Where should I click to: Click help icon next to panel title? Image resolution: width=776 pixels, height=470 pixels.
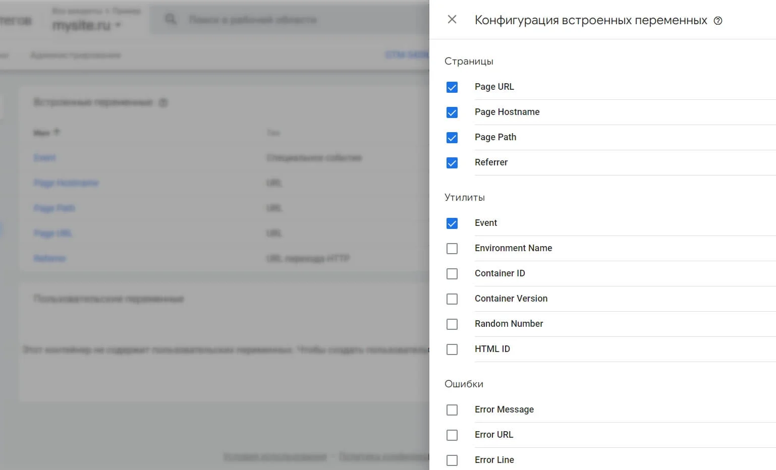(x=718, y=21)
